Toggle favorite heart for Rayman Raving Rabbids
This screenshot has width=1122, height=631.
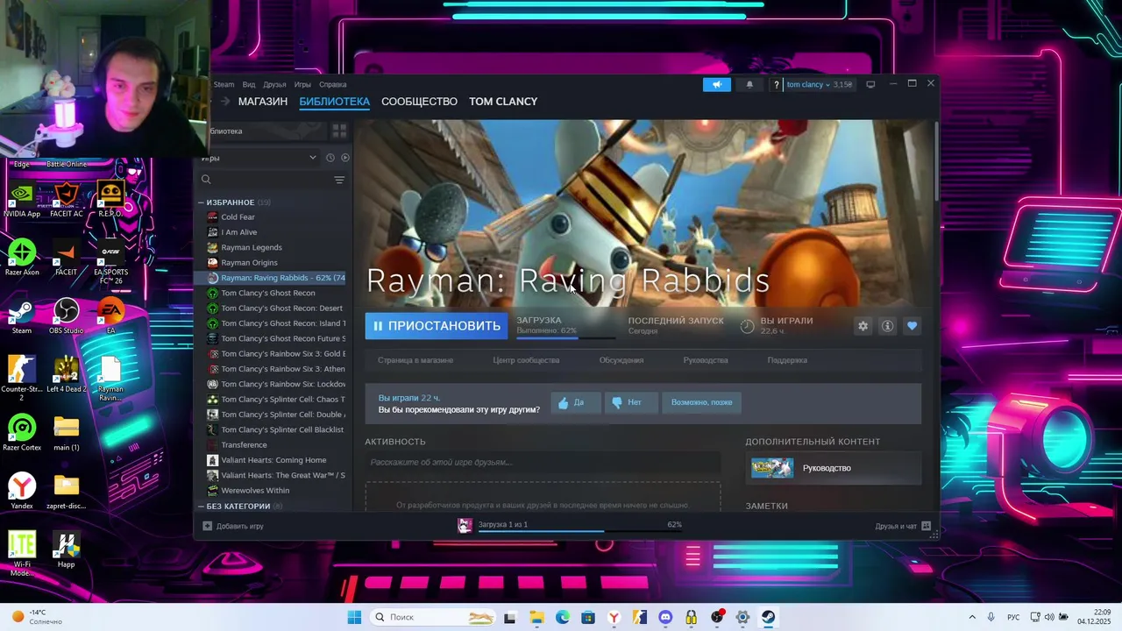[x=912, y=326]
